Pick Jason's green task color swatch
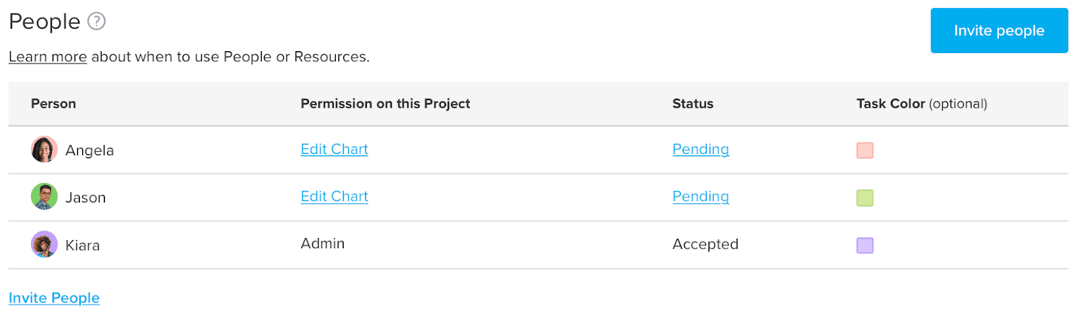Screen dimensions: 1077x312 (865, 198)
